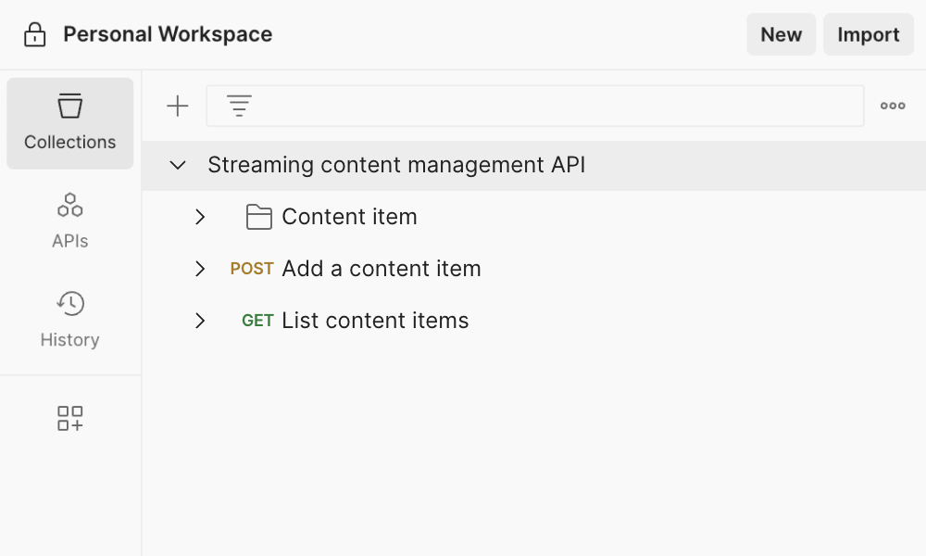This screenshot has height=556, width=926.
Task: Expand the Add a content item request
Action: 200,269
